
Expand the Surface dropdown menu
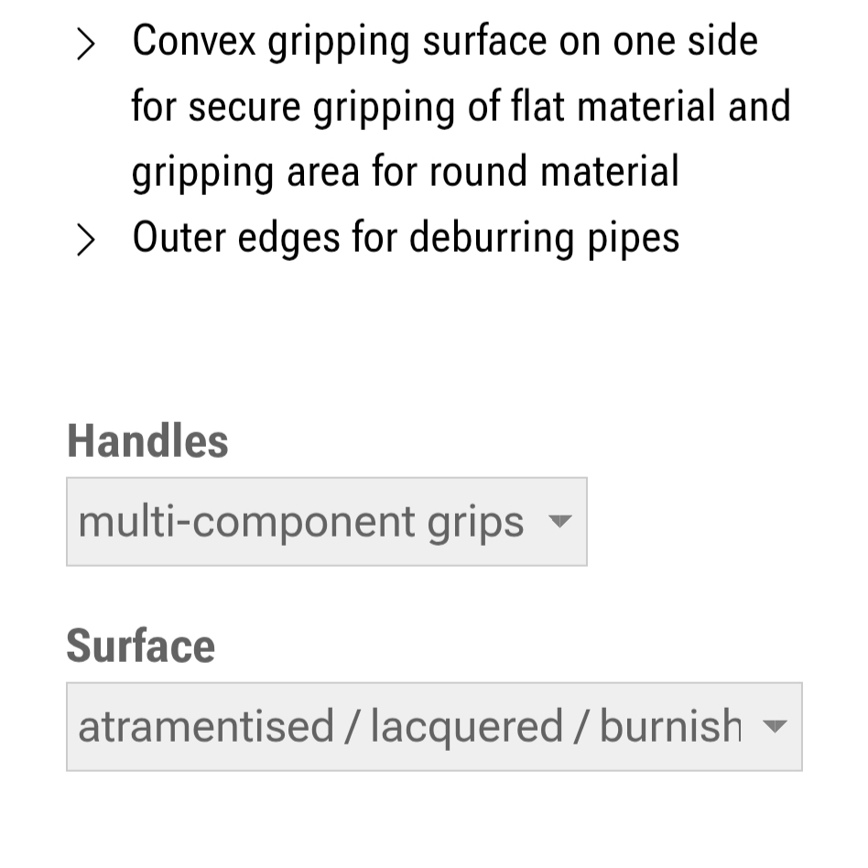point(434,727)
